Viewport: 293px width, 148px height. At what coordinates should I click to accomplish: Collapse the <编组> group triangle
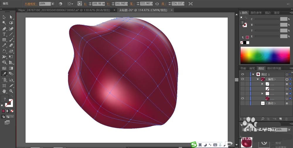258,79
